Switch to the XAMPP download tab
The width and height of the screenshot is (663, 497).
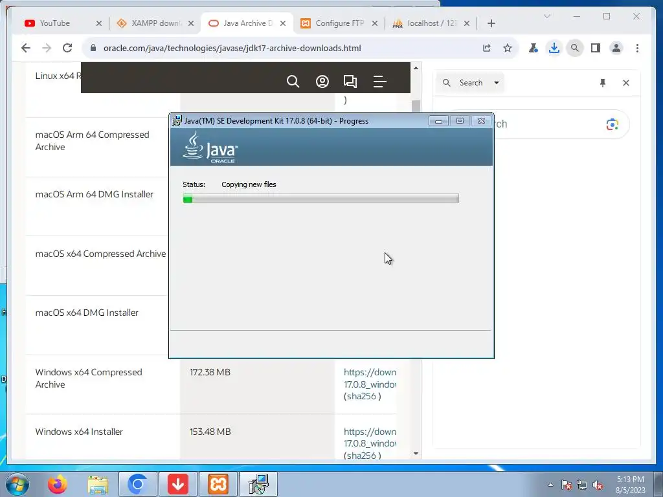(x=155, y=23)
